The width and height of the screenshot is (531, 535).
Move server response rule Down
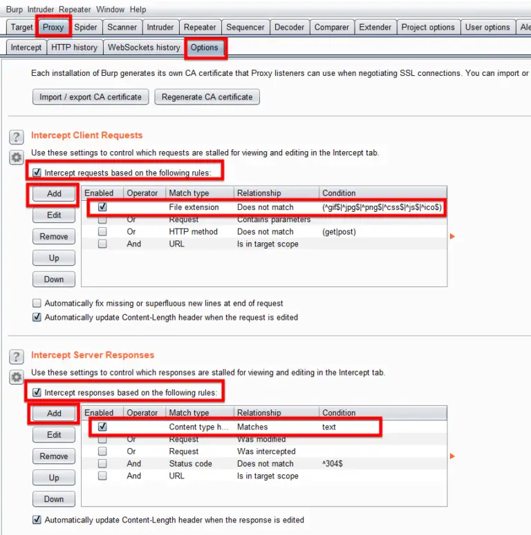coord(54,499)
